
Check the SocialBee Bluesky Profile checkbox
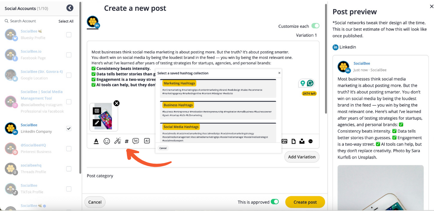69,35
